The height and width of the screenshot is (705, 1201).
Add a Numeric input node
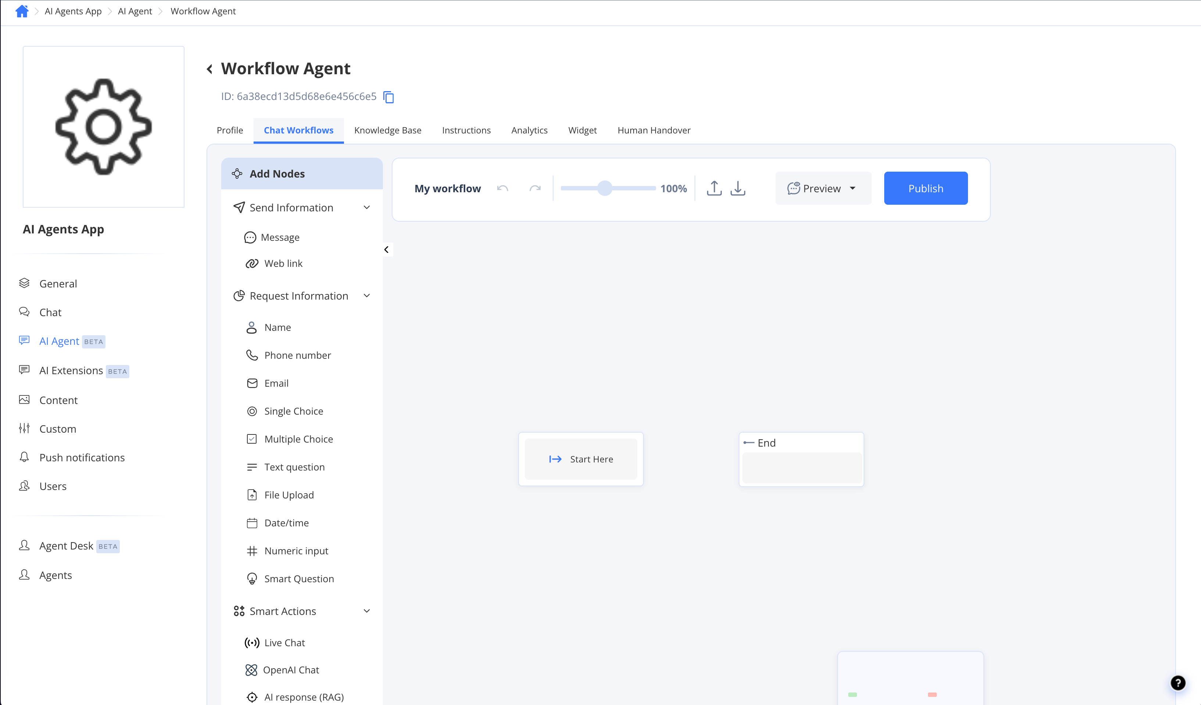click(287, 551)
